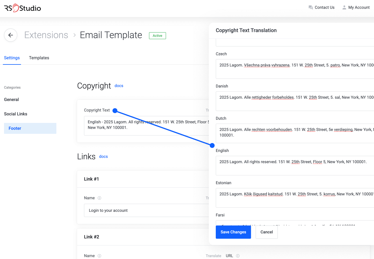Click the Czech translation text field

(295, 69)
